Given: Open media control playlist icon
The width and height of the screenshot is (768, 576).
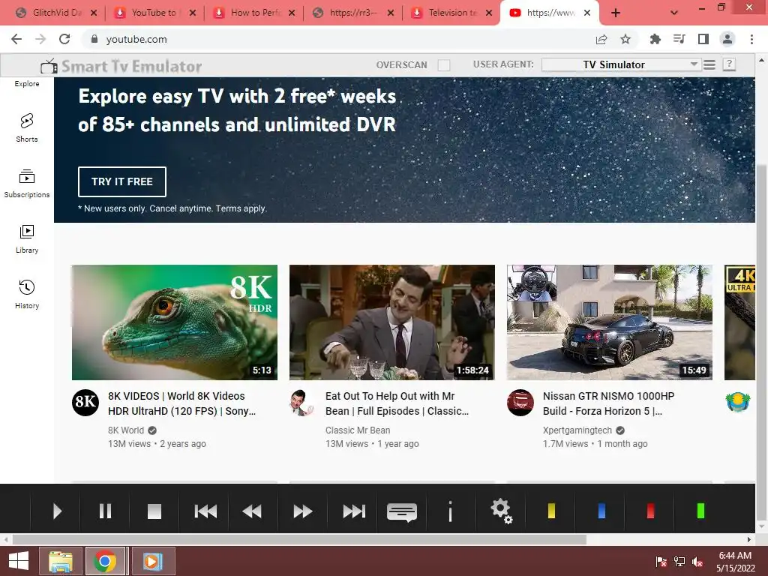Looking at the screenshot, I should [679, 39].
